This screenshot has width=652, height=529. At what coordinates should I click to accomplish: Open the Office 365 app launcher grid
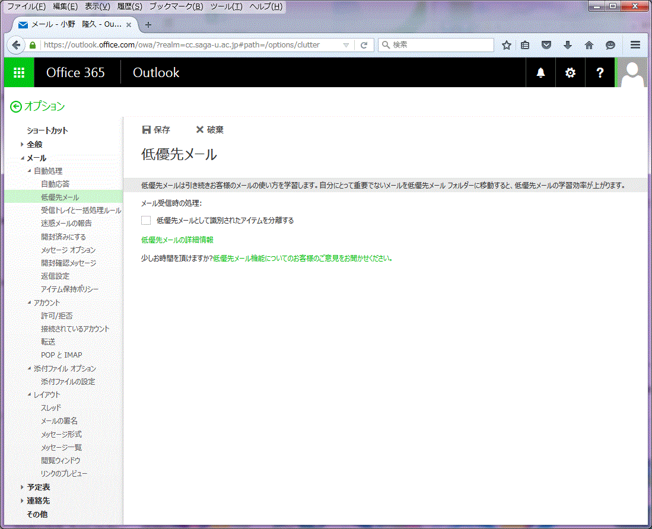click(x=19, y=72)
